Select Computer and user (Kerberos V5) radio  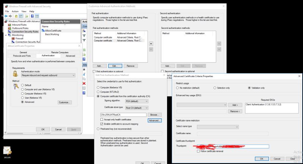22,90
